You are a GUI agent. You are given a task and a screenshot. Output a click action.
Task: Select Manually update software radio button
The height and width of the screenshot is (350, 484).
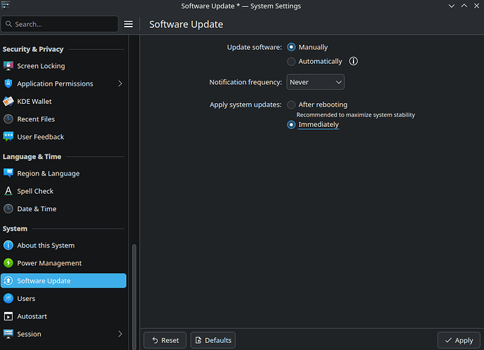click(292, 47)
